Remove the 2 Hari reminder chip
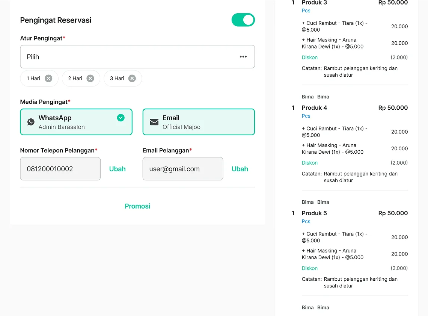Image resolution: width=428 pixels, height=316 pixels. [x=90, y=79]
